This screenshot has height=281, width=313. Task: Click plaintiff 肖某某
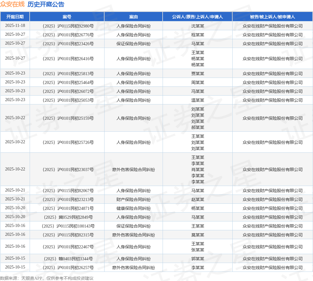tap(198, 170)
